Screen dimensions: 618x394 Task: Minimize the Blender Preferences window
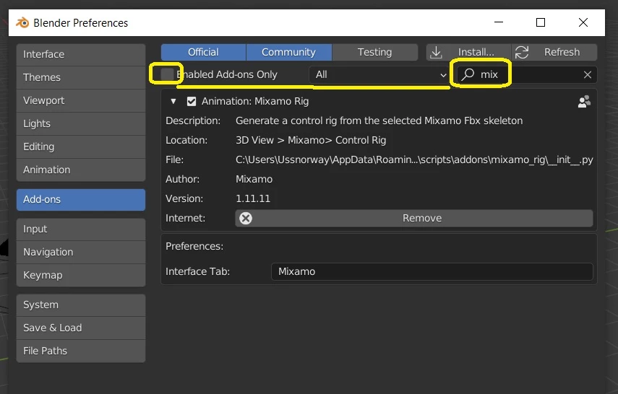tap(499, 22)
